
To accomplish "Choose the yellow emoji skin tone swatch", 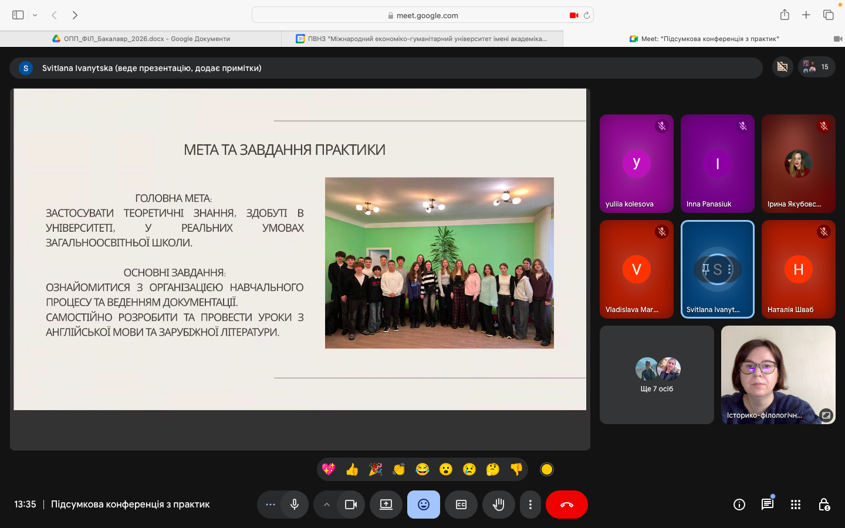I will click(547, 469).
